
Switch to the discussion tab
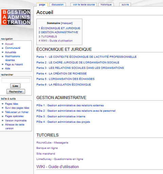pos(57,4)
